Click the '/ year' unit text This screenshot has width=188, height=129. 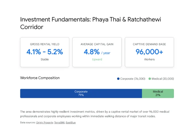click(106, 53)
